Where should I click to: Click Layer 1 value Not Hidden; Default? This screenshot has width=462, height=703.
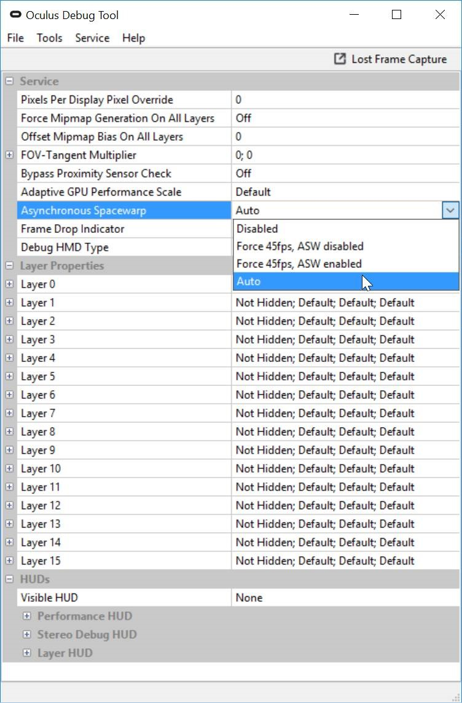click(x=345, y=302)
